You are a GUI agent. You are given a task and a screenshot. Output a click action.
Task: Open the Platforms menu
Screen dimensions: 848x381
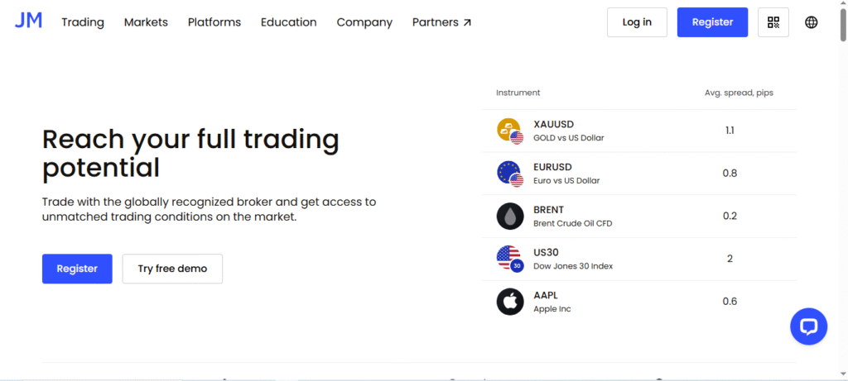click(x=214, y=22)
